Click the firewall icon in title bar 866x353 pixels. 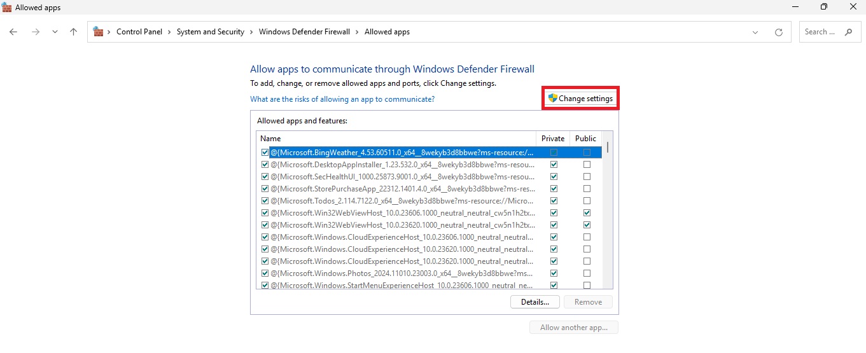7,7
